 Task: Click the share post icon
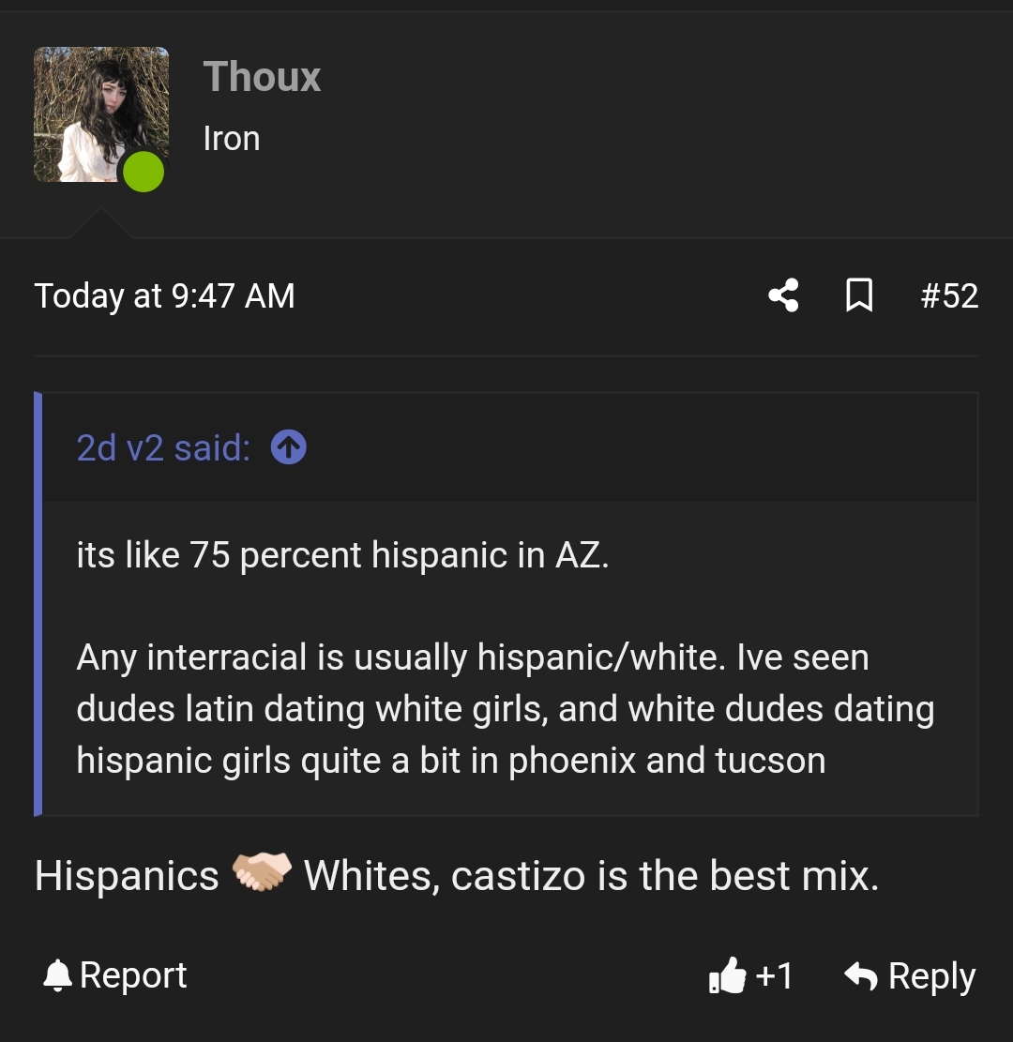click(x=783, y=295)
